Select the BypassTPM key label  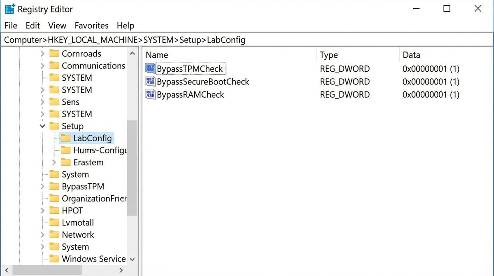coord(83,187)
